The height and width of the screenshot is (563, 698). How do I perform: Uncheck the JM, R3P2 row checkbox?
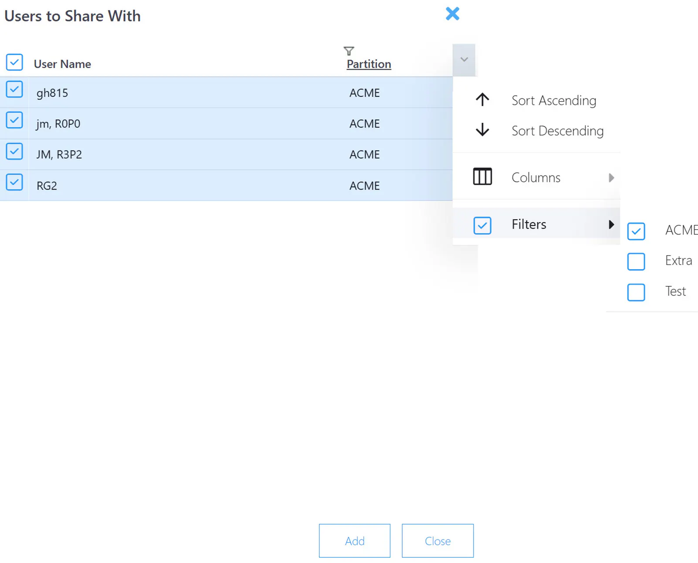point(14,151)
